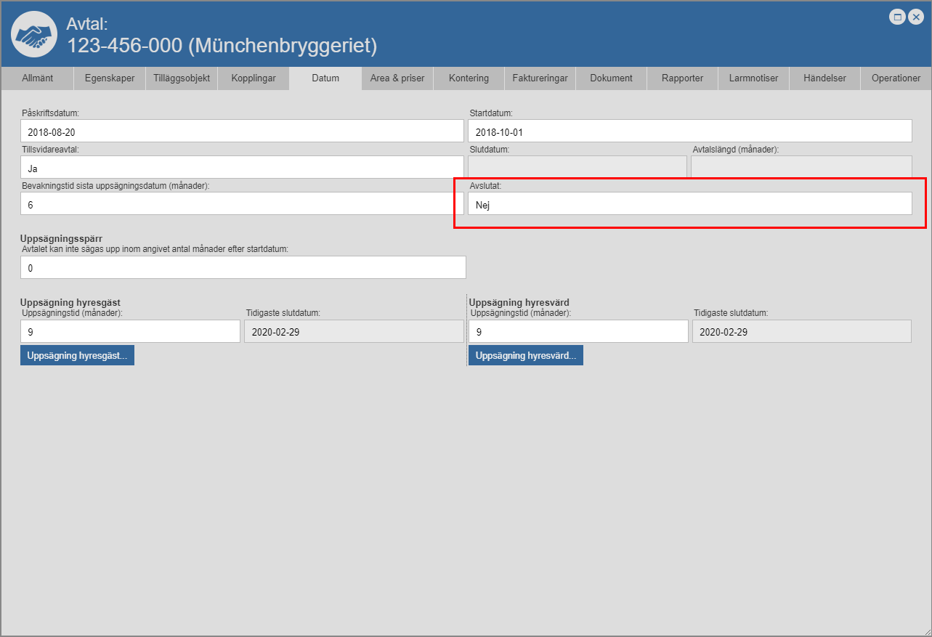Click the Uppsägning hyresvärd button

525,356
